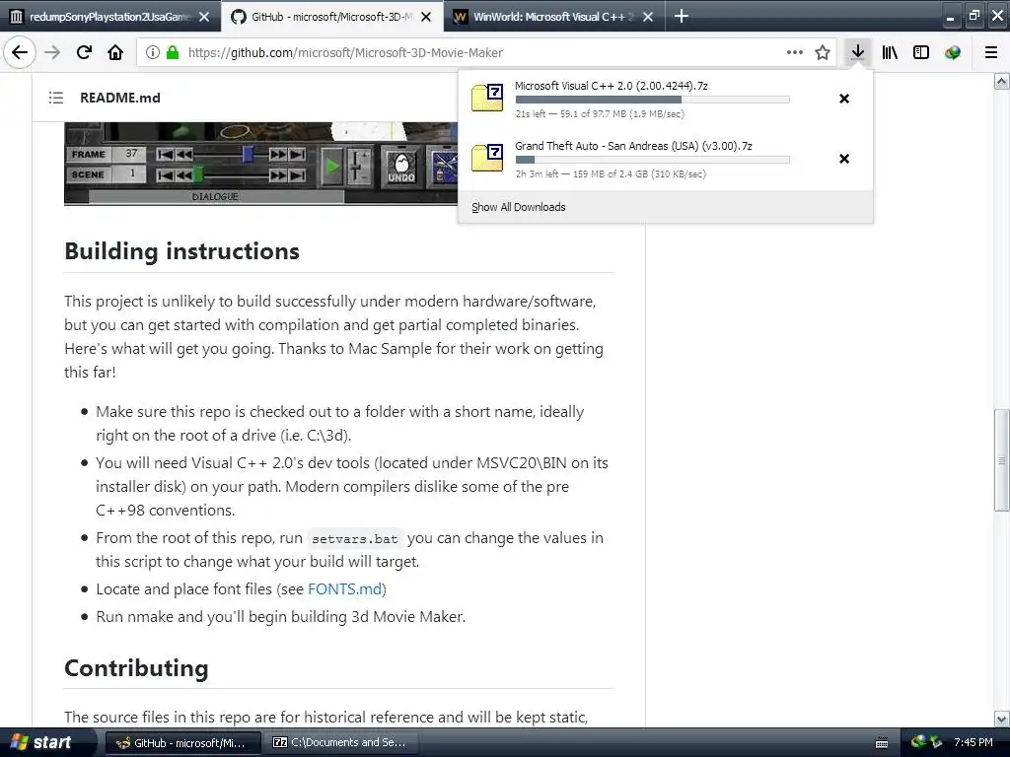
Task: Click the Contributing heading
Action: (x=136, y=668)
